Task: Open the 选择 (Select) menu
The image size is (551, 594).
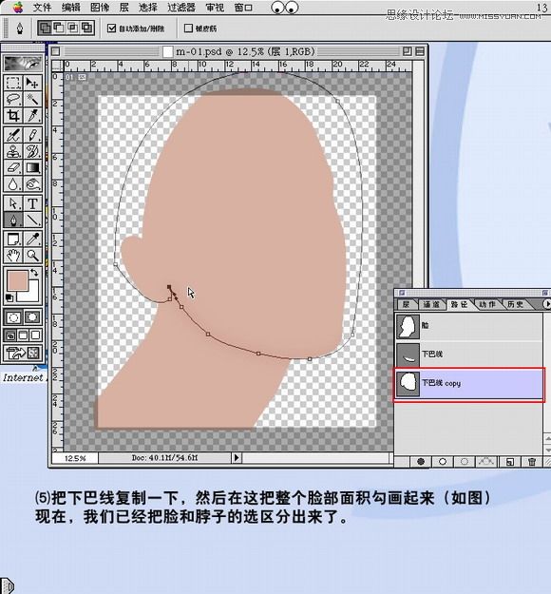Action: (x=147, y=8)
